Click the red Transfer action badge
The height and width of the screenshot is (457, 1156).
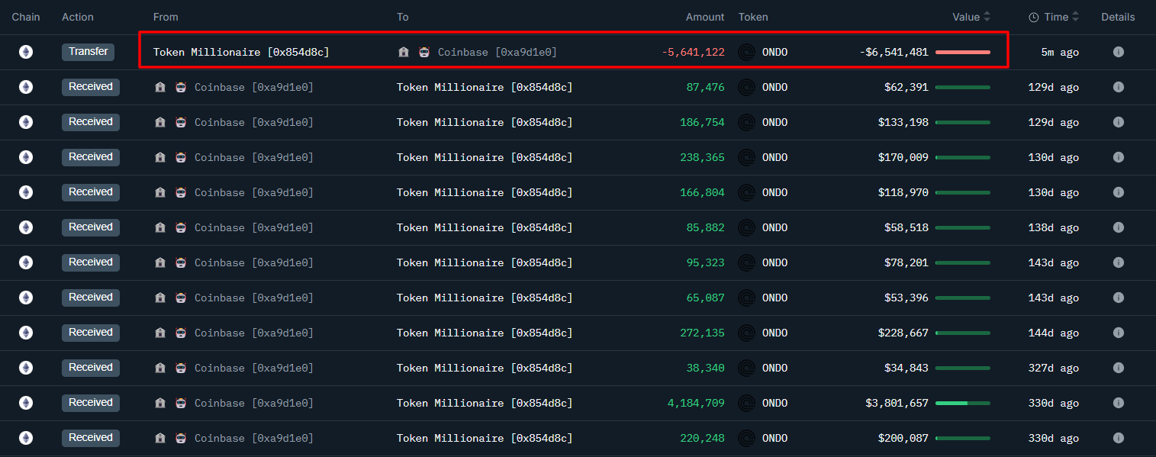(89, 52)
